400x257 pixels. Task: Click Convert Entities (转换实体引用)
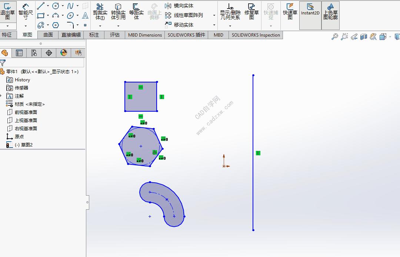[119, 13]
